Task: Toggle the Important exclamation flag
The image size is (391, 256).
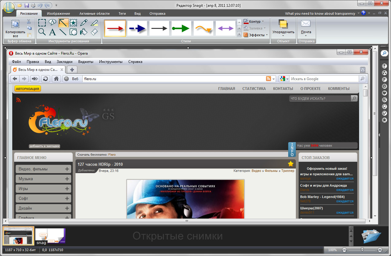Action: coord(384,66)
